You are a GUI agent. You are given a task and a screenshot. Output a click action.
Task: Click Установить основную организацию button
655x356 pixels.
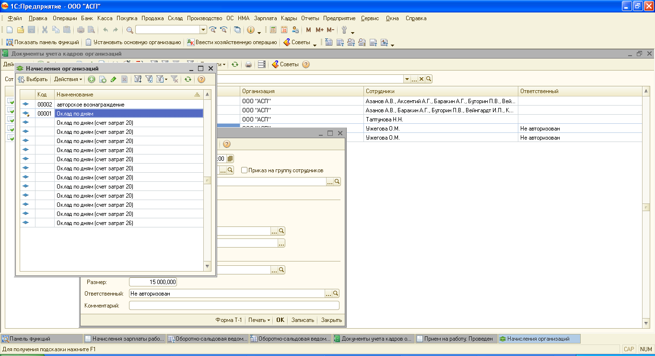133,42
